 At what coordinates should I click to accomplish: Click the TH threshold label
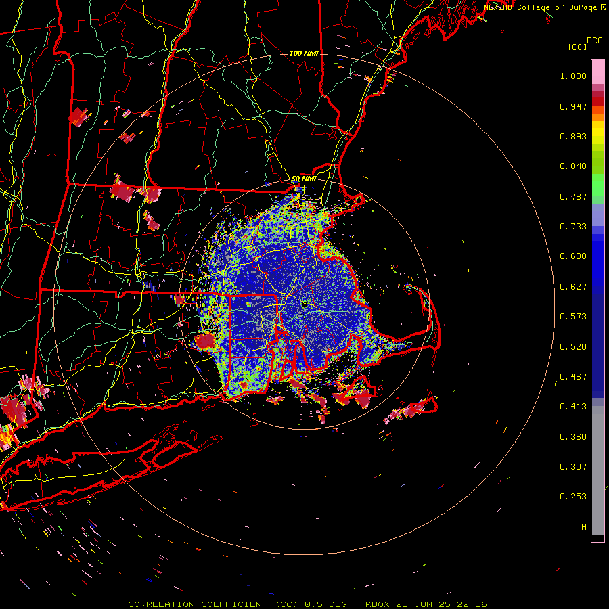point(581,527)
